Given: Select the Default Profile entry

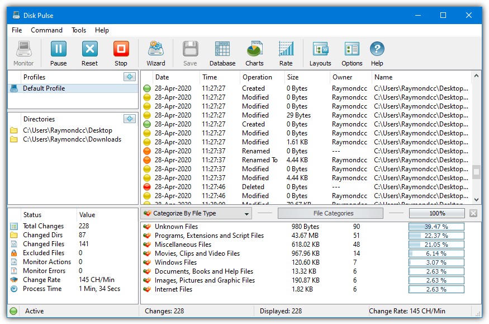Looking at the screenshot, I should click(x=73, y=88).
